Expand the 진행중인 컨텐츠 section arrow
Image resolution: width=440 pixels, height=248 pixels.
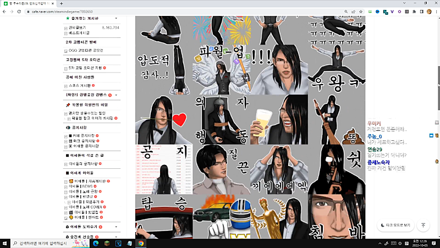click(117, 95)
